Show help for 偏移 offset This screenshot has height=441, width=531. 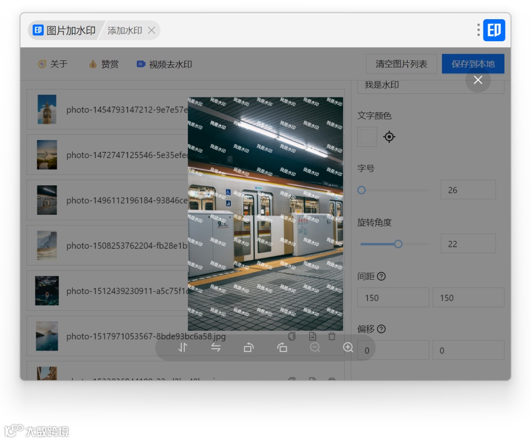(x=382, y=329)
